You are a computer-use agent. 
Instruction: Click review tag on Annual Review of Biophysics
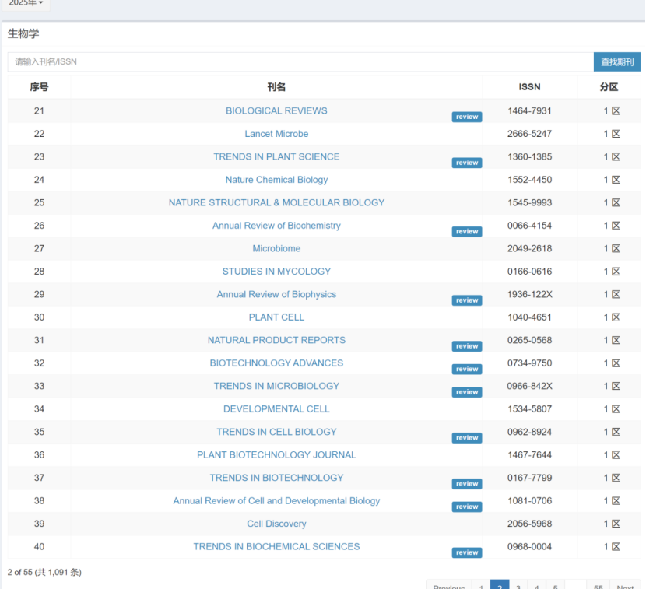[467, 300]
